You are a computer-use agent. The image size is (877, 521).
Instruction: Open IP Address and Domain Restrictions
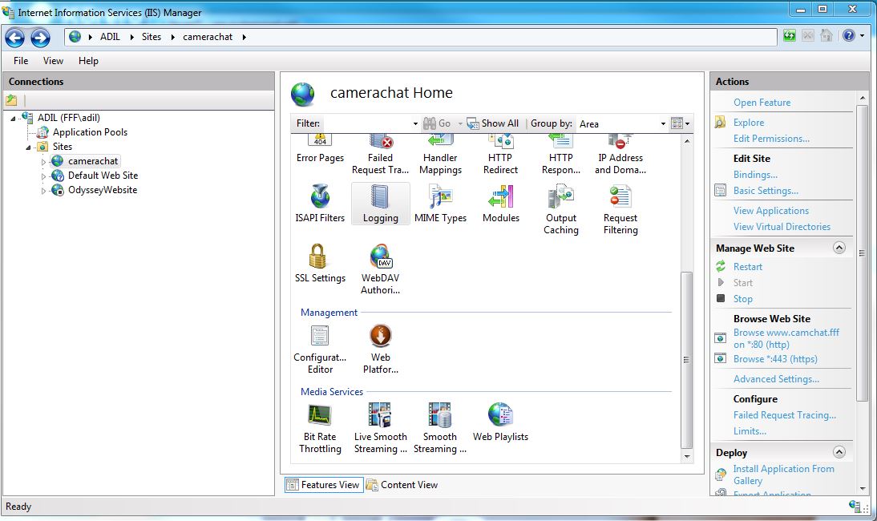point(620,155)
